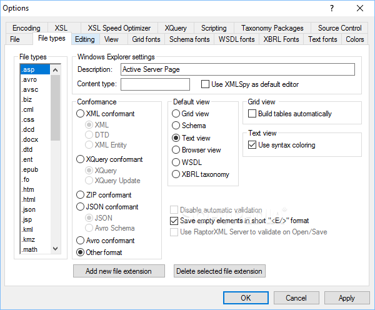Switch to Text fonts tab
Viewport: 375px width, 310px height.
pyautogui.click(x=322, y=39)
